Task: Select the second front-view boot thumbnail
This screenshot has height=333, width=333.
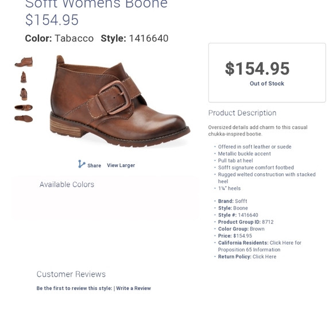Action: (24, 77)
